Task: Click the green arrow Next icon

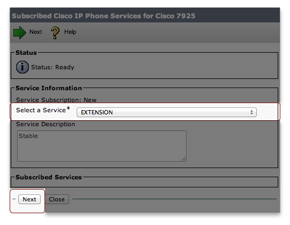Action: pos(20,33)
